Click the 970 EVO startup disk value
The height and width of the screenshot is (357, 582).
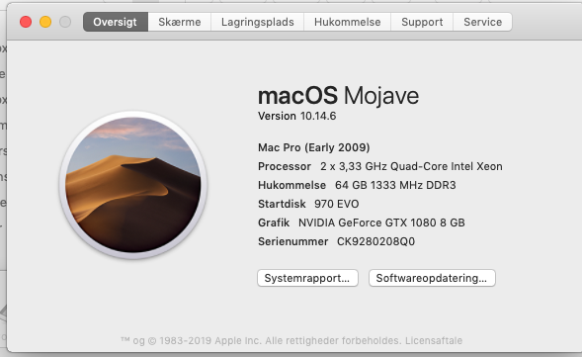coord(337,204)
